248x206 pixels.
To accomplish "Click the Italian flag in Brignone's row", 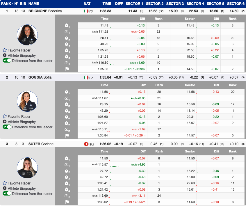I will (86, 11).
